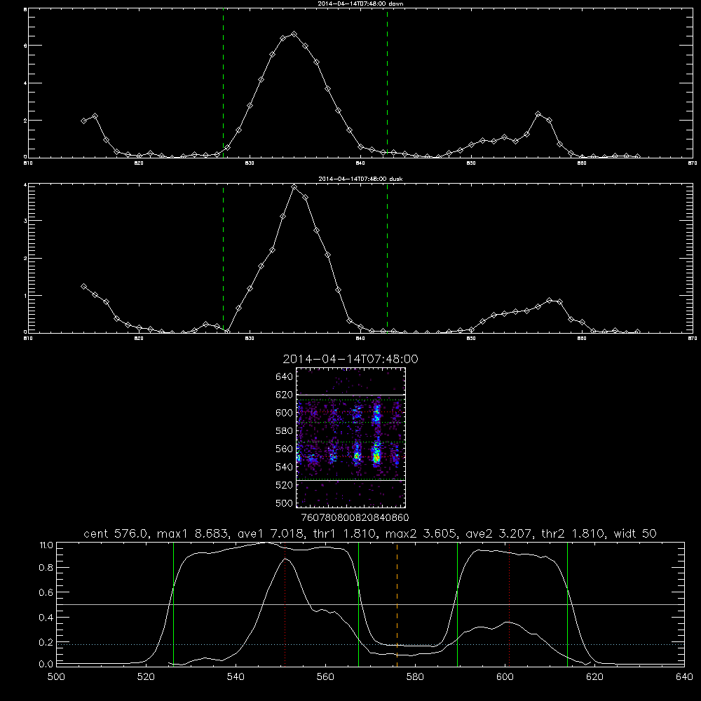
Task: Click the orange dashed center line in the bottom plot
Action: coord(397,604)
